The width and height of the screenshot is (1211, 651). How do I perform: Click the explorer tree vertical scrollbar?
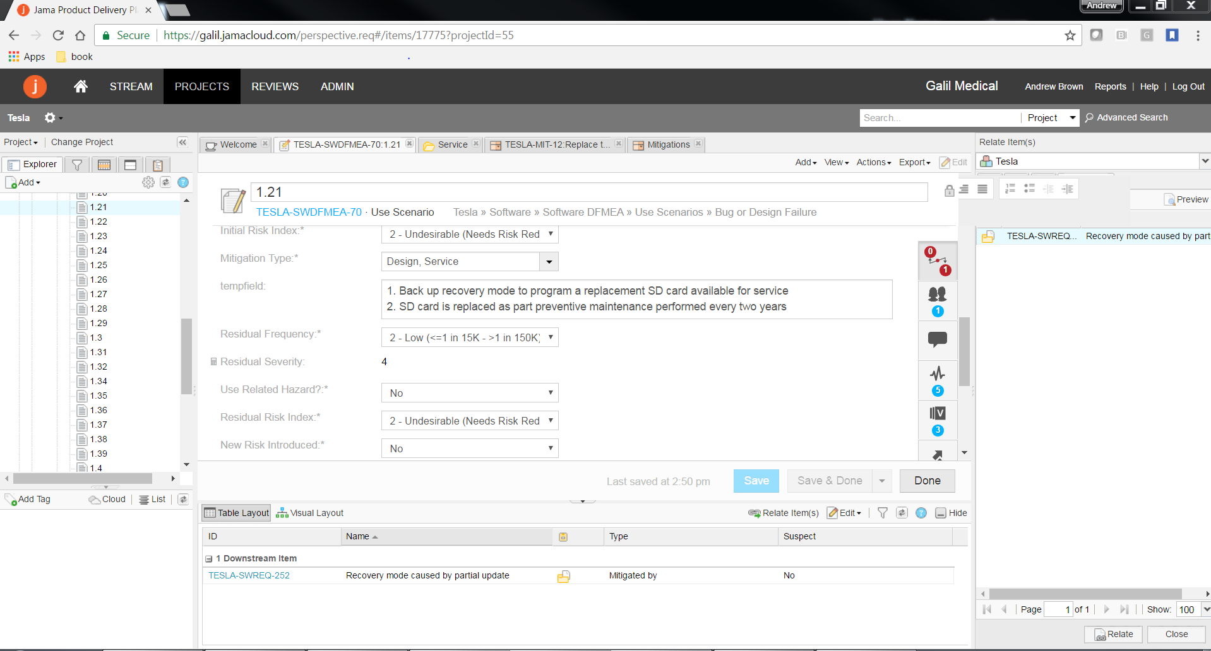point(186,356)
